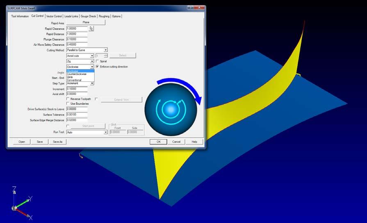Click the Save button
This screenshot has height=223, width=367.
coord(40,142)
